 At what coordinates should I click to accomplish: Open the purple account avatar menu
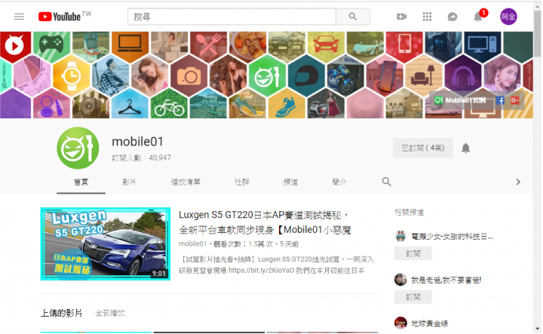pyautogui.click(x=508, y=17)
